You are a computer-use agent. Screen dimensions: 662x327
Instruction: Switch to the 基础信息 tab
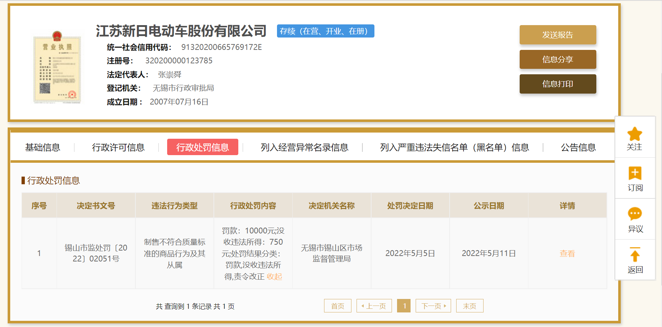[43, 147]
